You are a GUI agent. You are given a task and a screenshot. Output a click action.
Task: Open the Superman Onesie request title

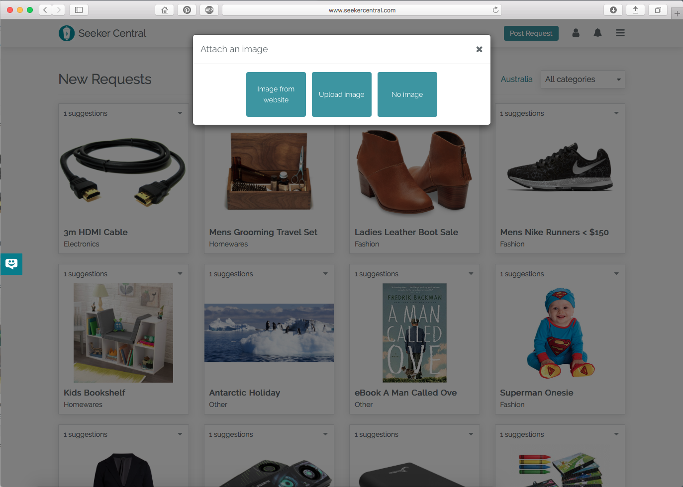pos(537,393)
